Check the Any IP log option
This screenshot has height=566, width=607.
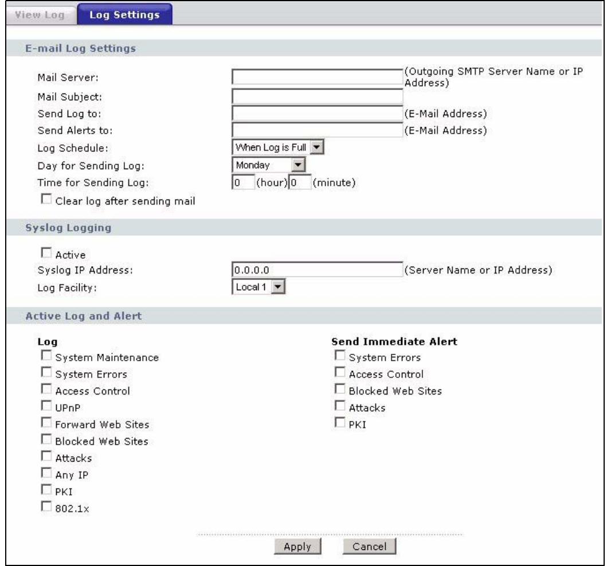[x=46, y=473]
